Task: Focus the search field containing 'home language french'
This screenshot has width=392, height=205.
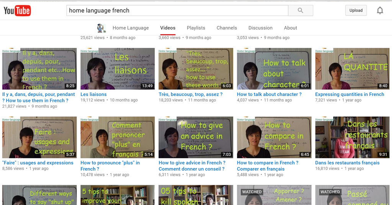Action: pos(177,10)
